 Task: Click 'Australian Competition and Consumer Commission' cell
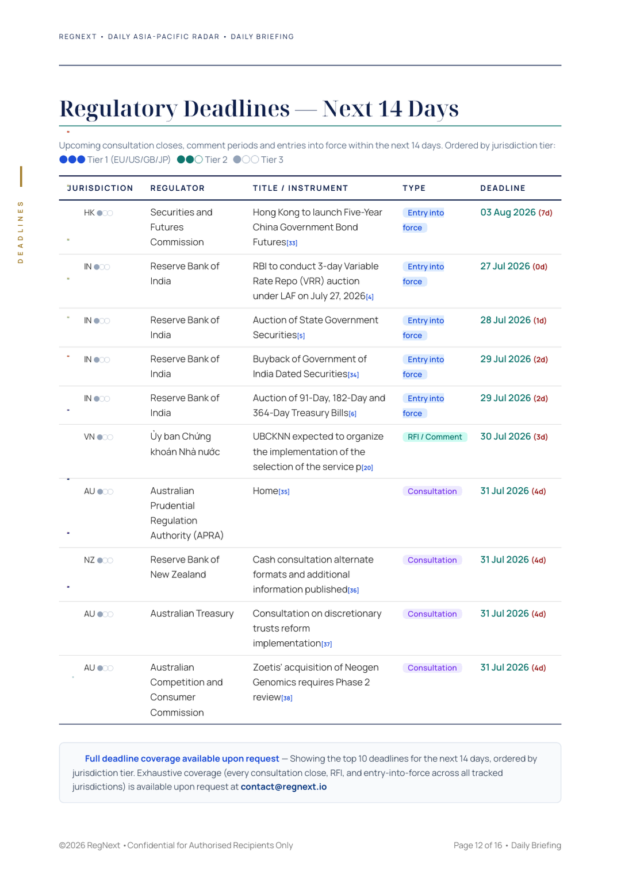pyautogui.click(x=186, y=690)
